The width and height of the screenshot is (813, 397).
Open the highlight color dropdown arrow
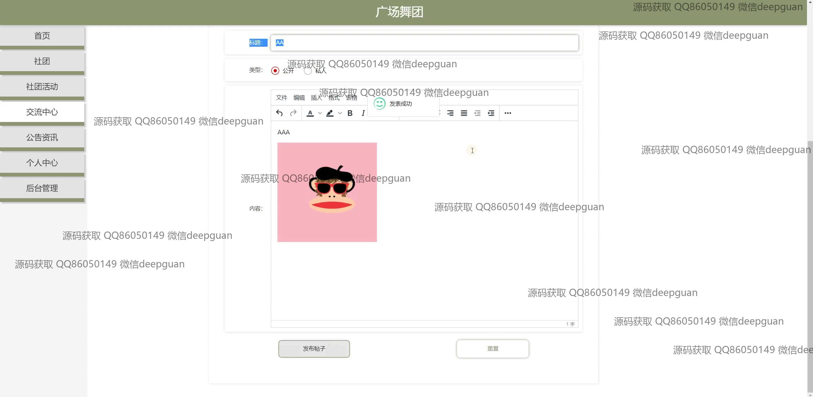340,113
